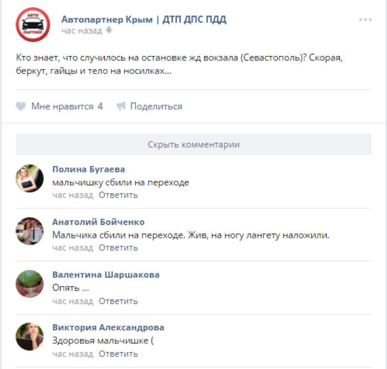Image resolution: width=387 pixels, height=369 pixels.
Task: Open Валентина Шаршакова's avatar photo
Action: click(30, 284)
